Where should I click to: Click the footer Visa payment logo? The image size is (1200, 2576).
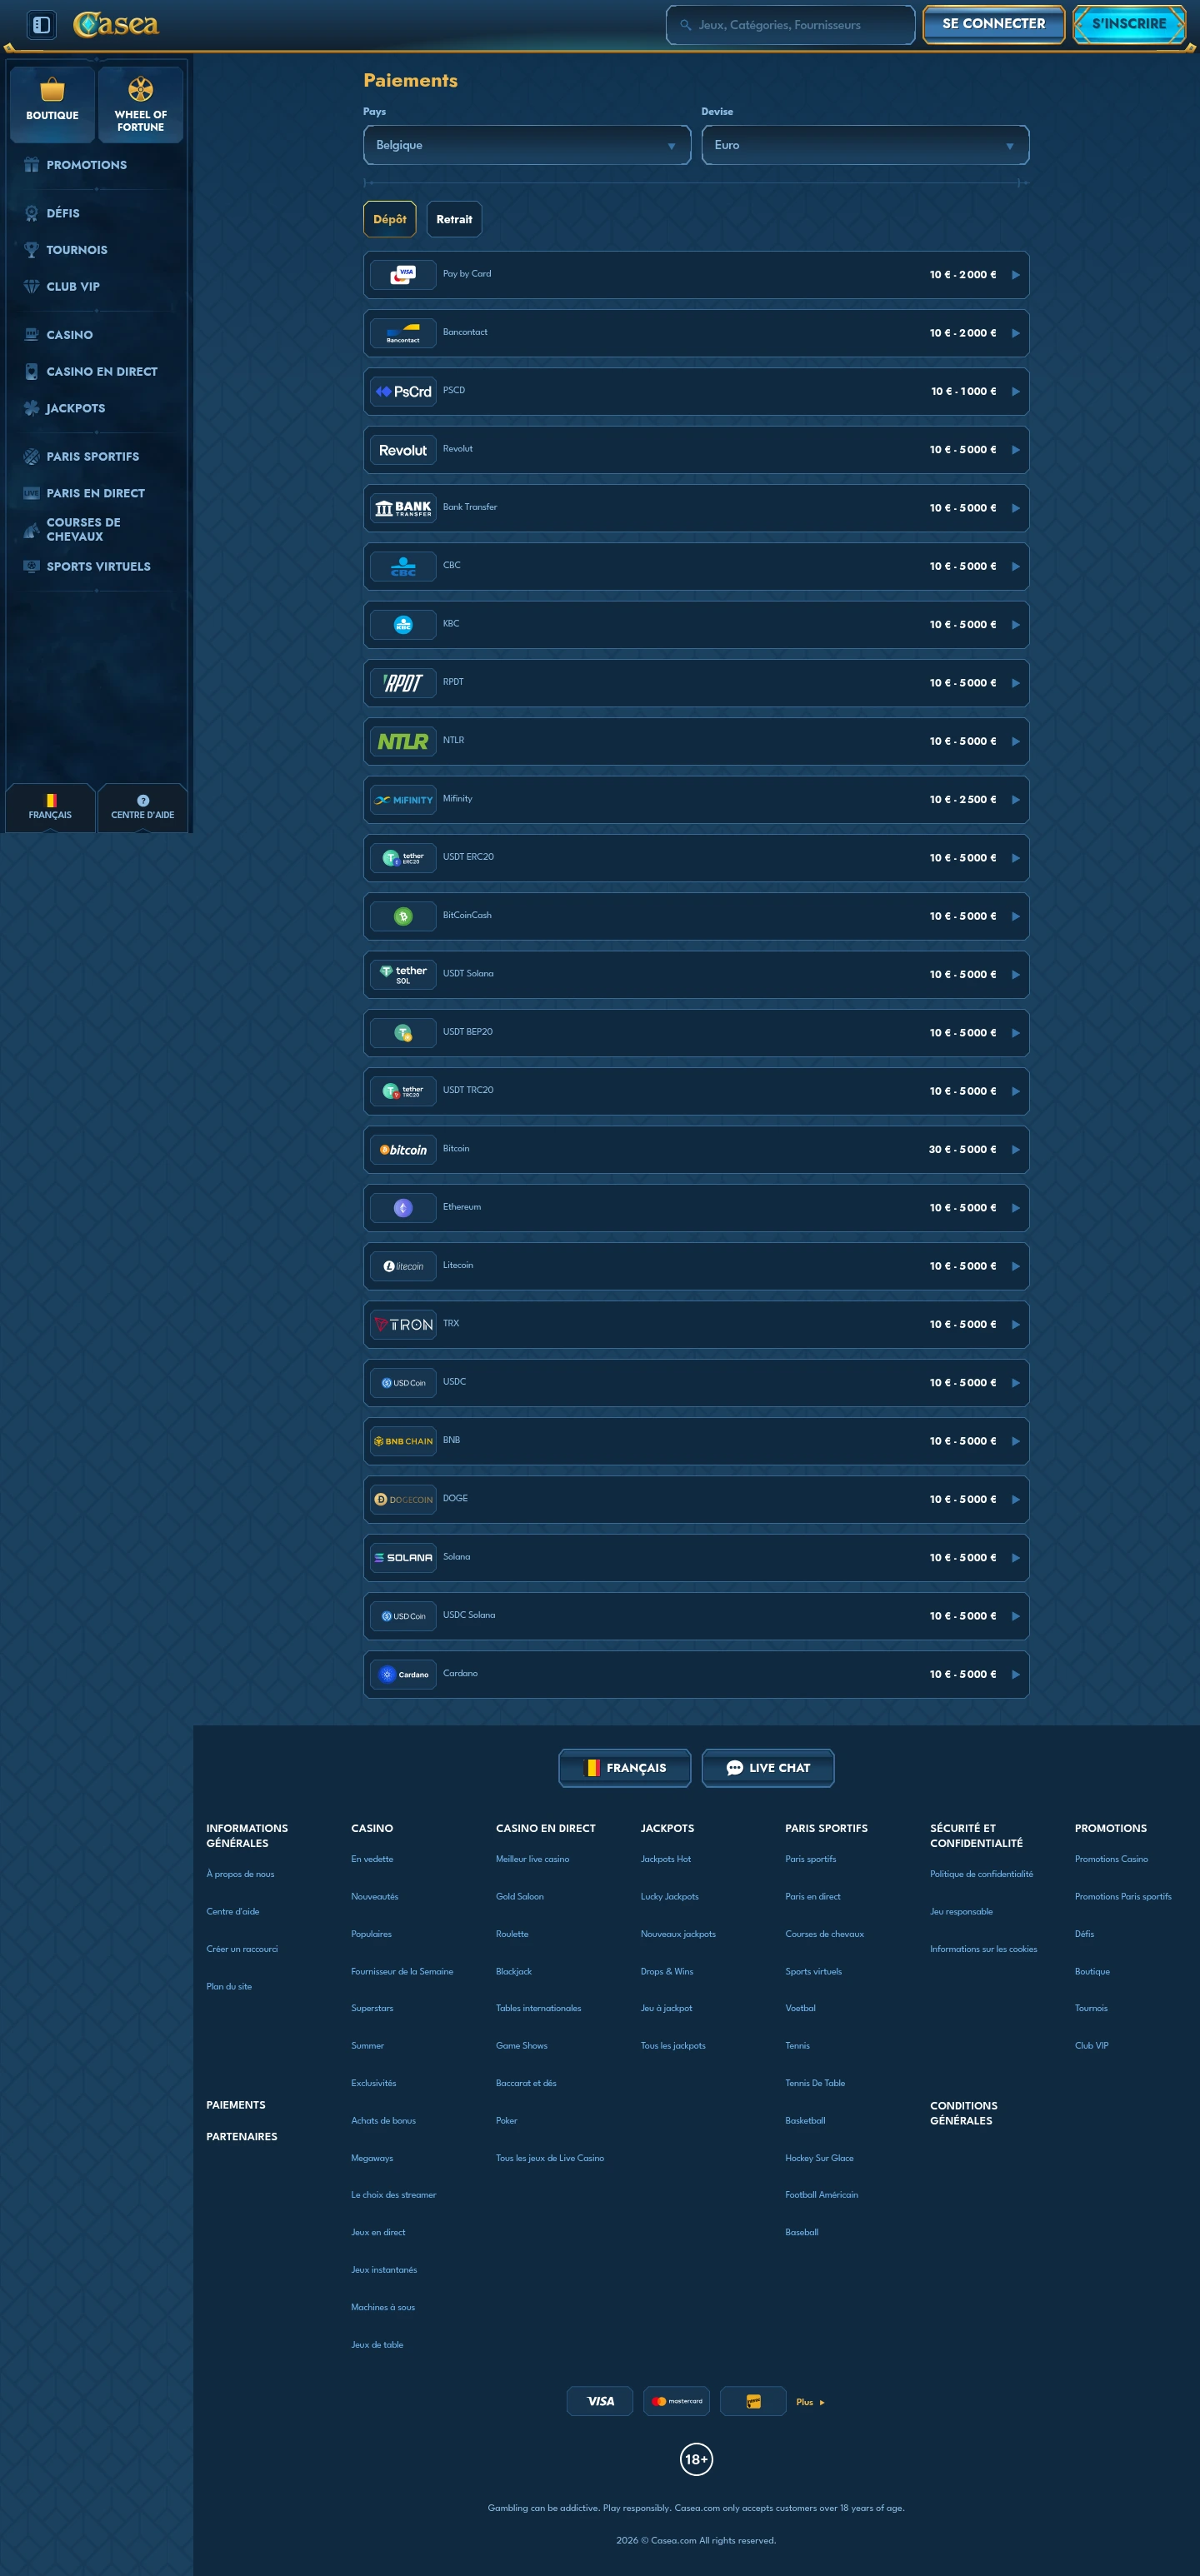click(600, 2401)
